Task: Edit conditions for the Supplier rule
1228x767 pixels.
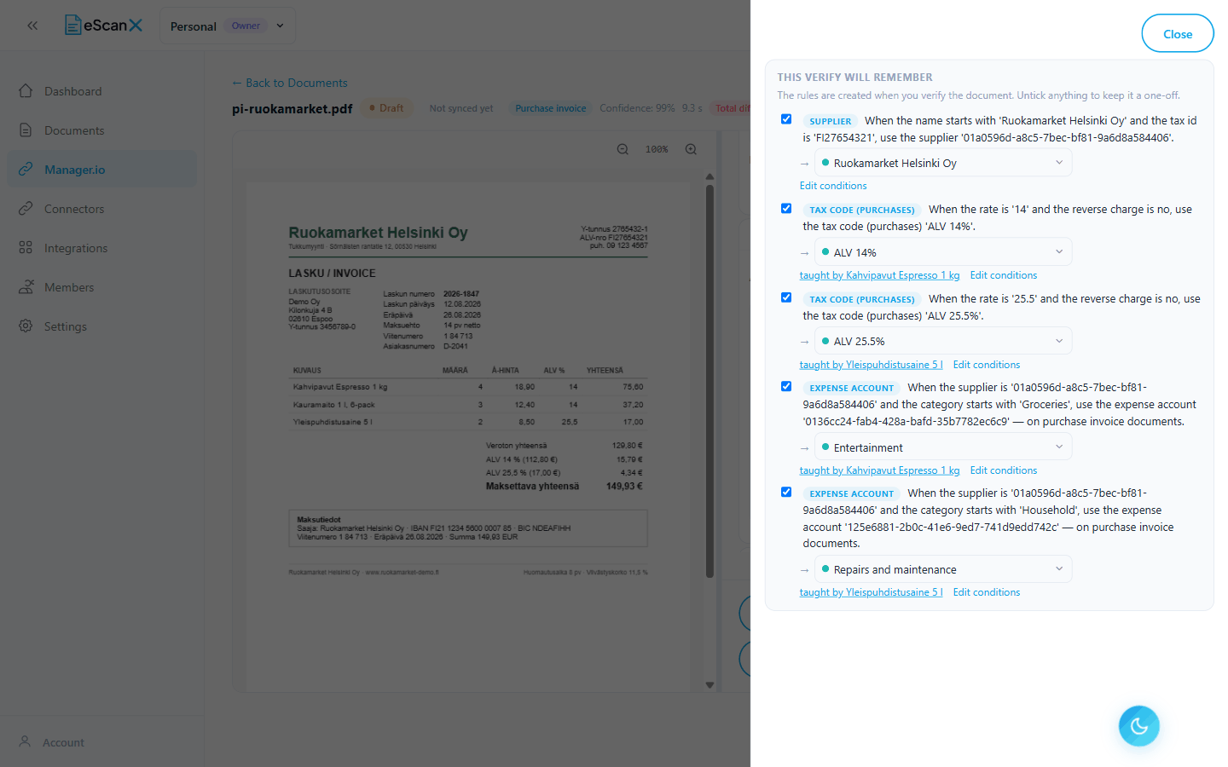Action: point(833,186)
